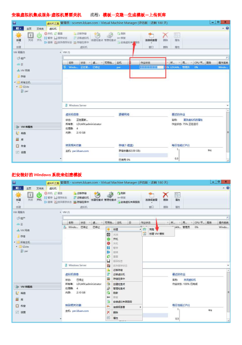Collapse VM 和服务 navigation pane in upper window
Screen dimensions: 242x345
(60, 52)
